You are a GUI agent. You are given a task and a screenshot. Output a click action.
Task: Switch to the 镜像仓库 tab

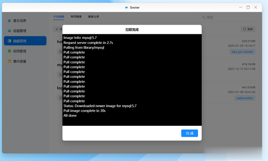(x=93, y=17)
